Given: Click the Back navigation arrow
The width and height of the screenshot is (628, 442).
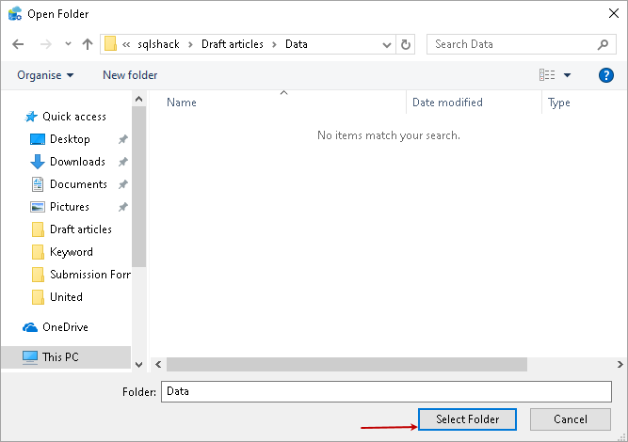Looking at the screenshot, I should (19, 44).
